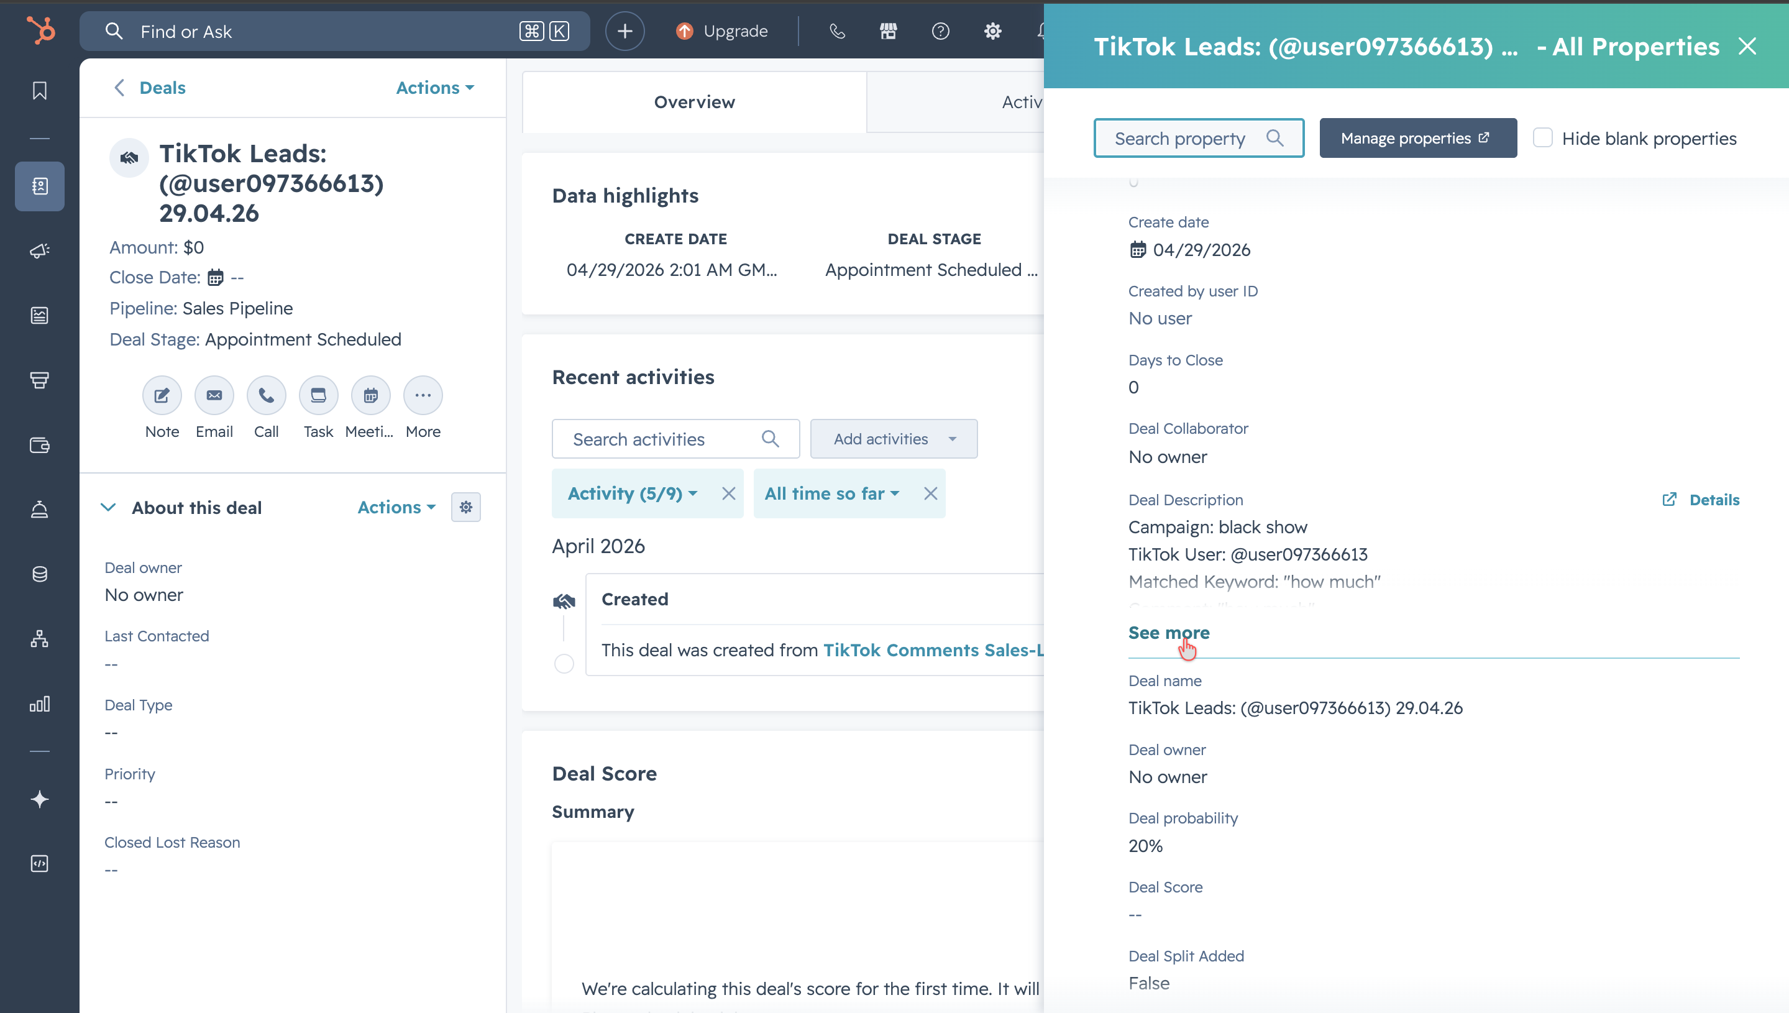The image size is (1789, 1013).
Task: Open Bookmarks in the left sidebar
Action: [x=40, y=91]
